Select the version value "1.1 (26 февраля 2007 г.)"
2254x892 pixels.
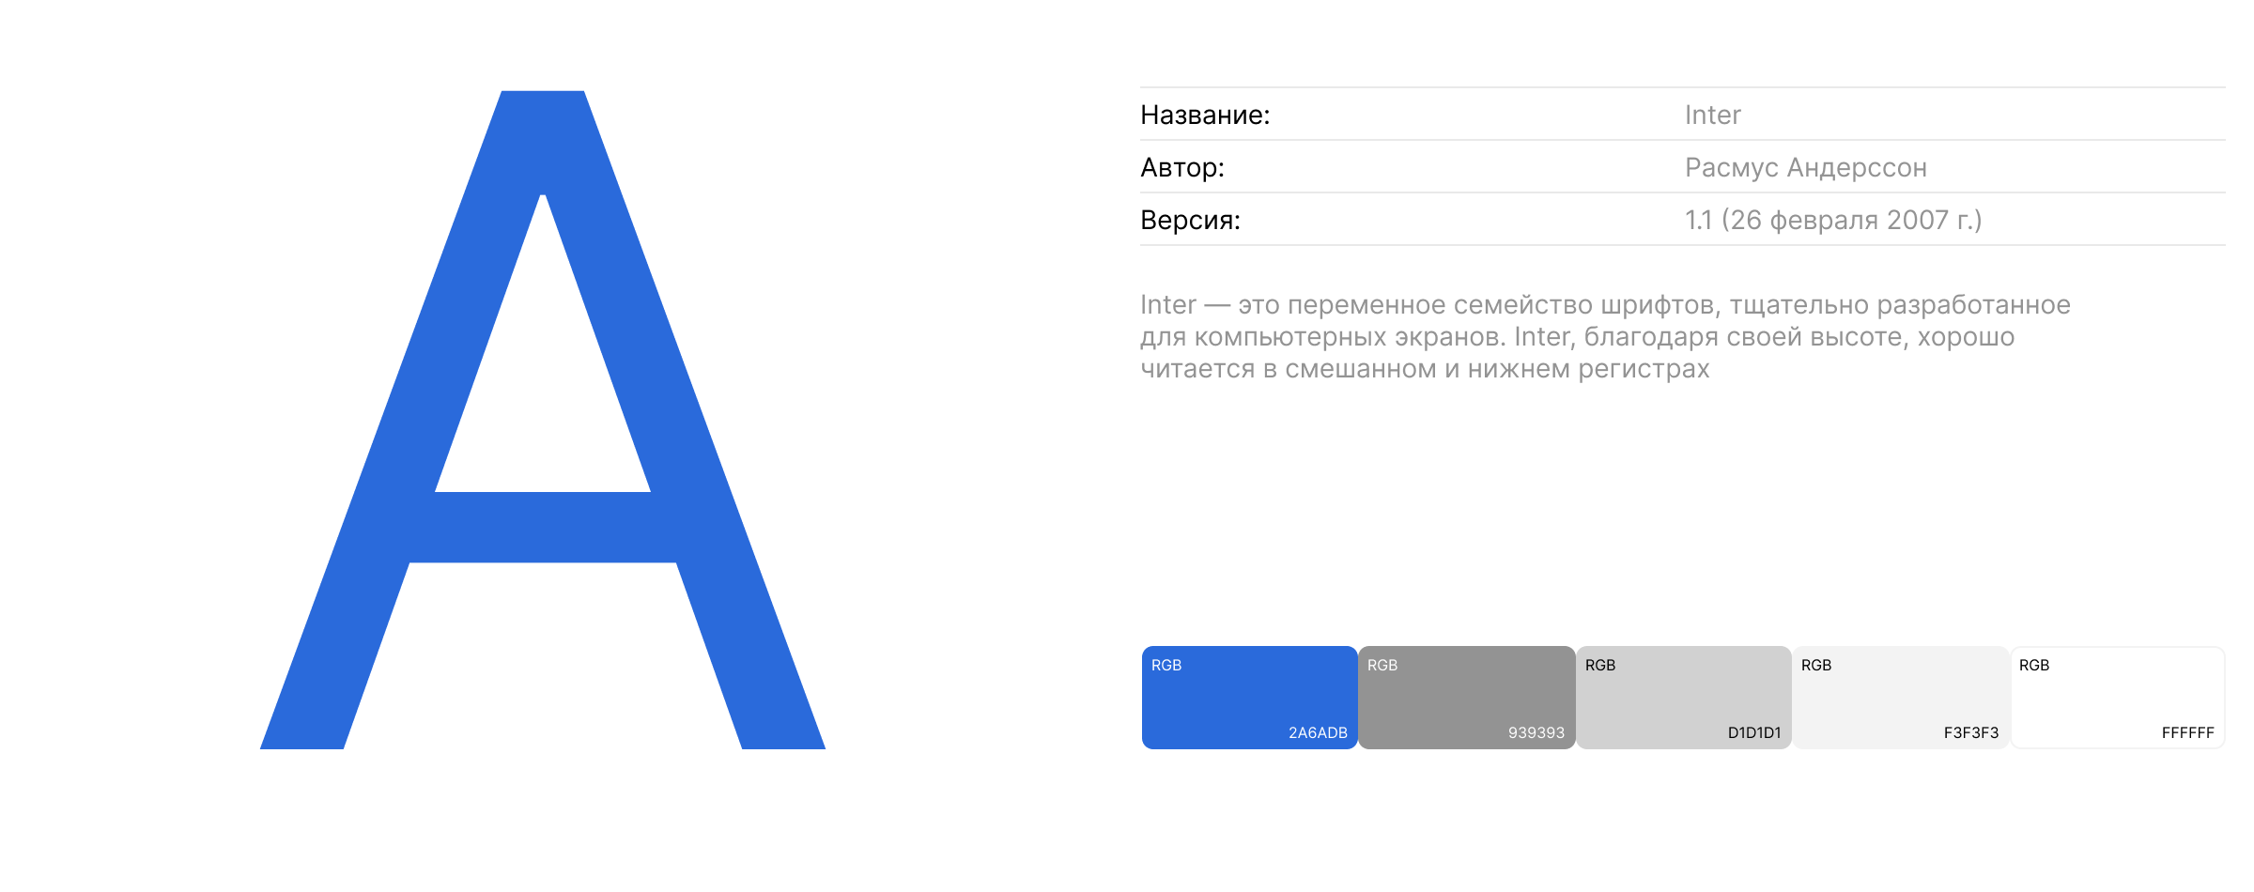[1832, 220]
